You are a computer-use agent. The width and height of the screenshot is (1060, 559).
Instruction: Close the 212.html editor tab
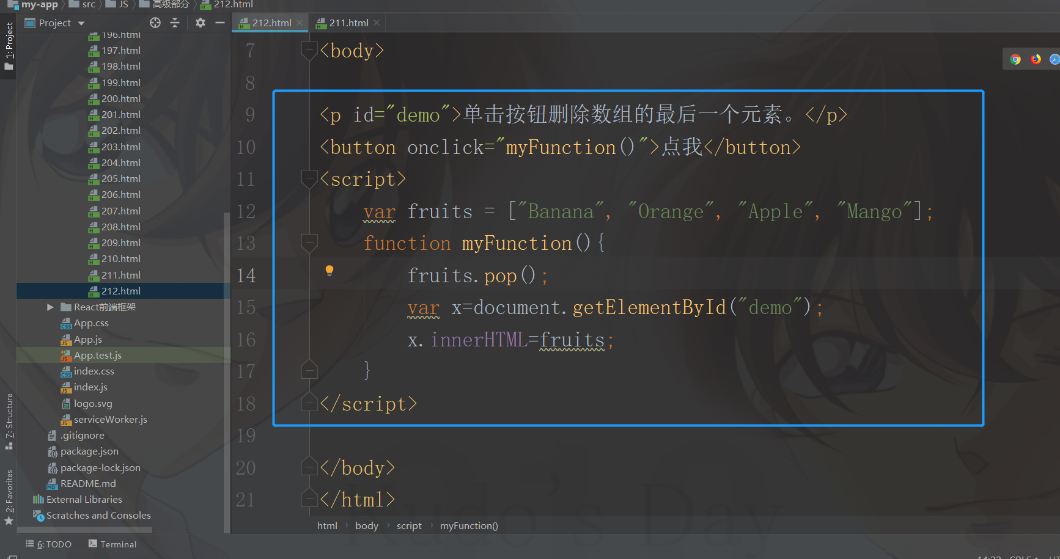300,23
